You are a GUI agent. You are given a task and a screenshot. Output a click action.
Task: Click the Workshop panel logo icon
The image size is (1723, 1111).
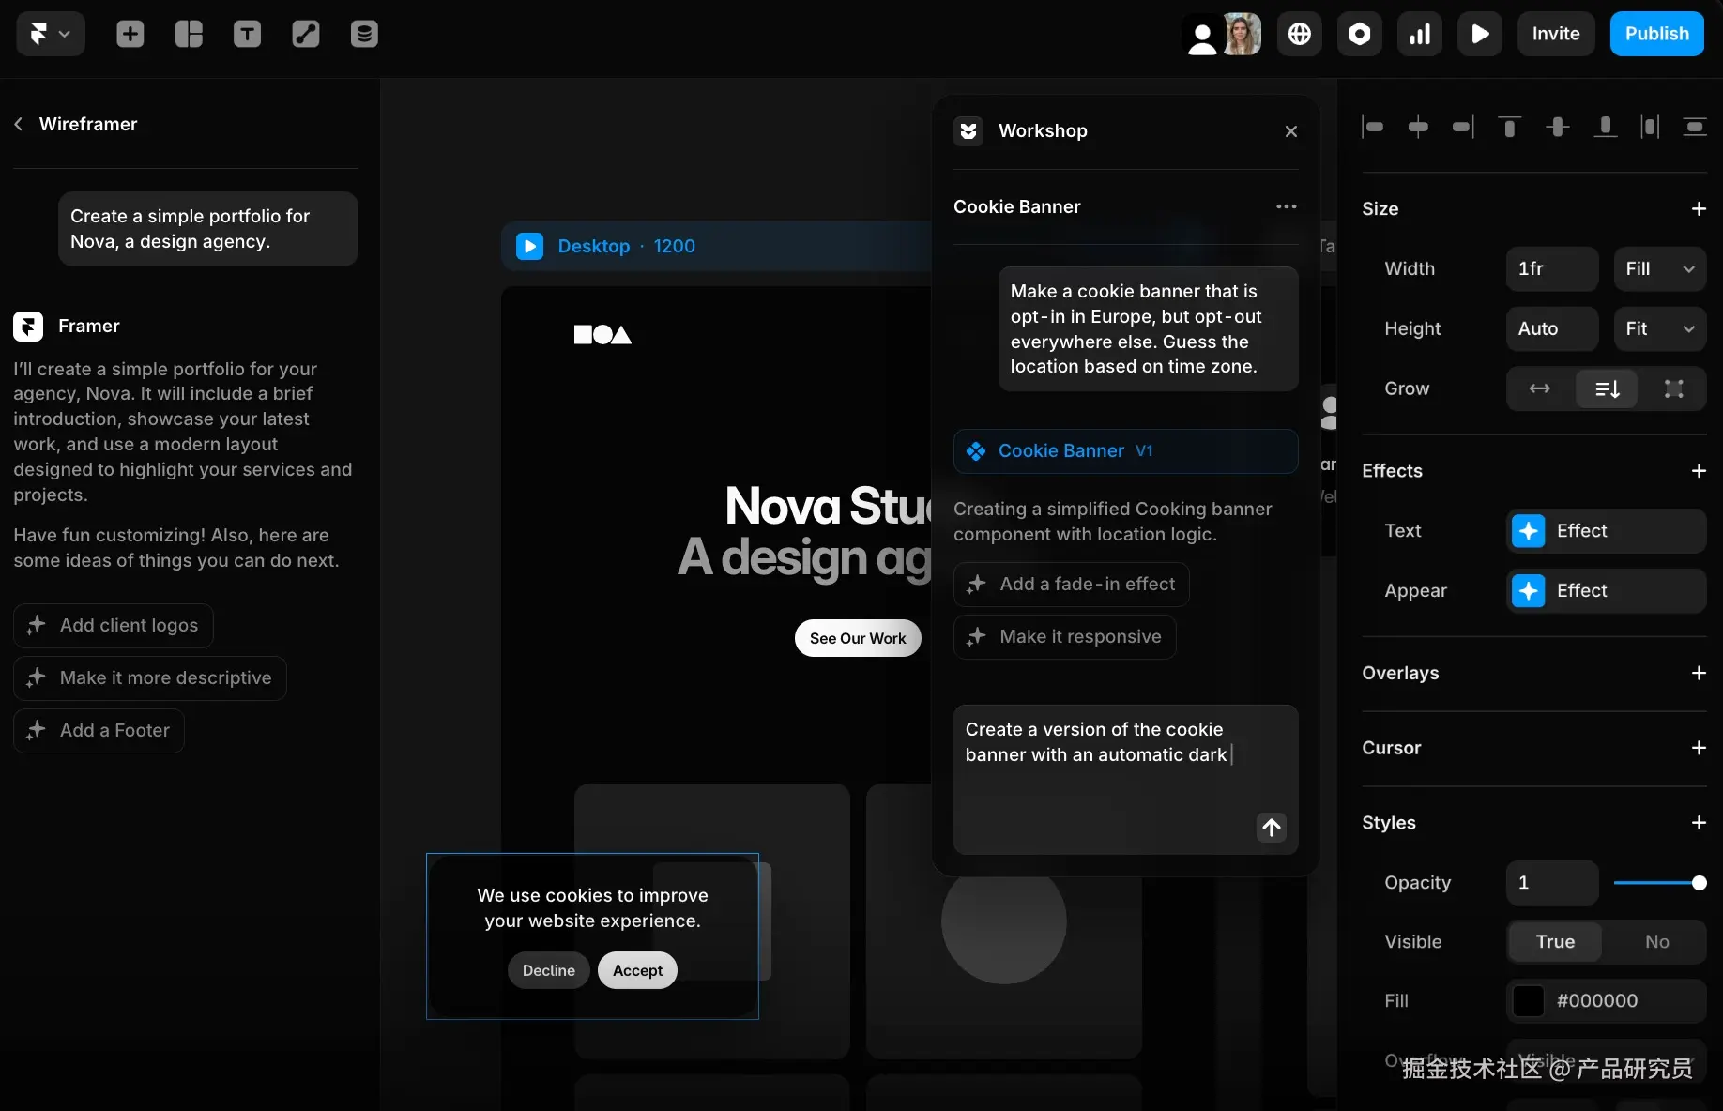[968, 131]
